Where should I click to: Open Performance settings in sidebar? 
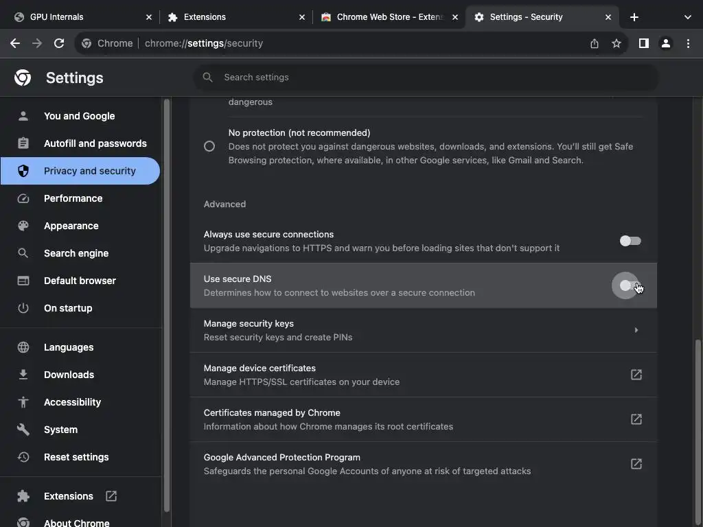(73, 198)
